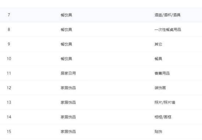This screenshot has height=140, width=202.
Task: Select row number 7
Action: tap(9, 15)
